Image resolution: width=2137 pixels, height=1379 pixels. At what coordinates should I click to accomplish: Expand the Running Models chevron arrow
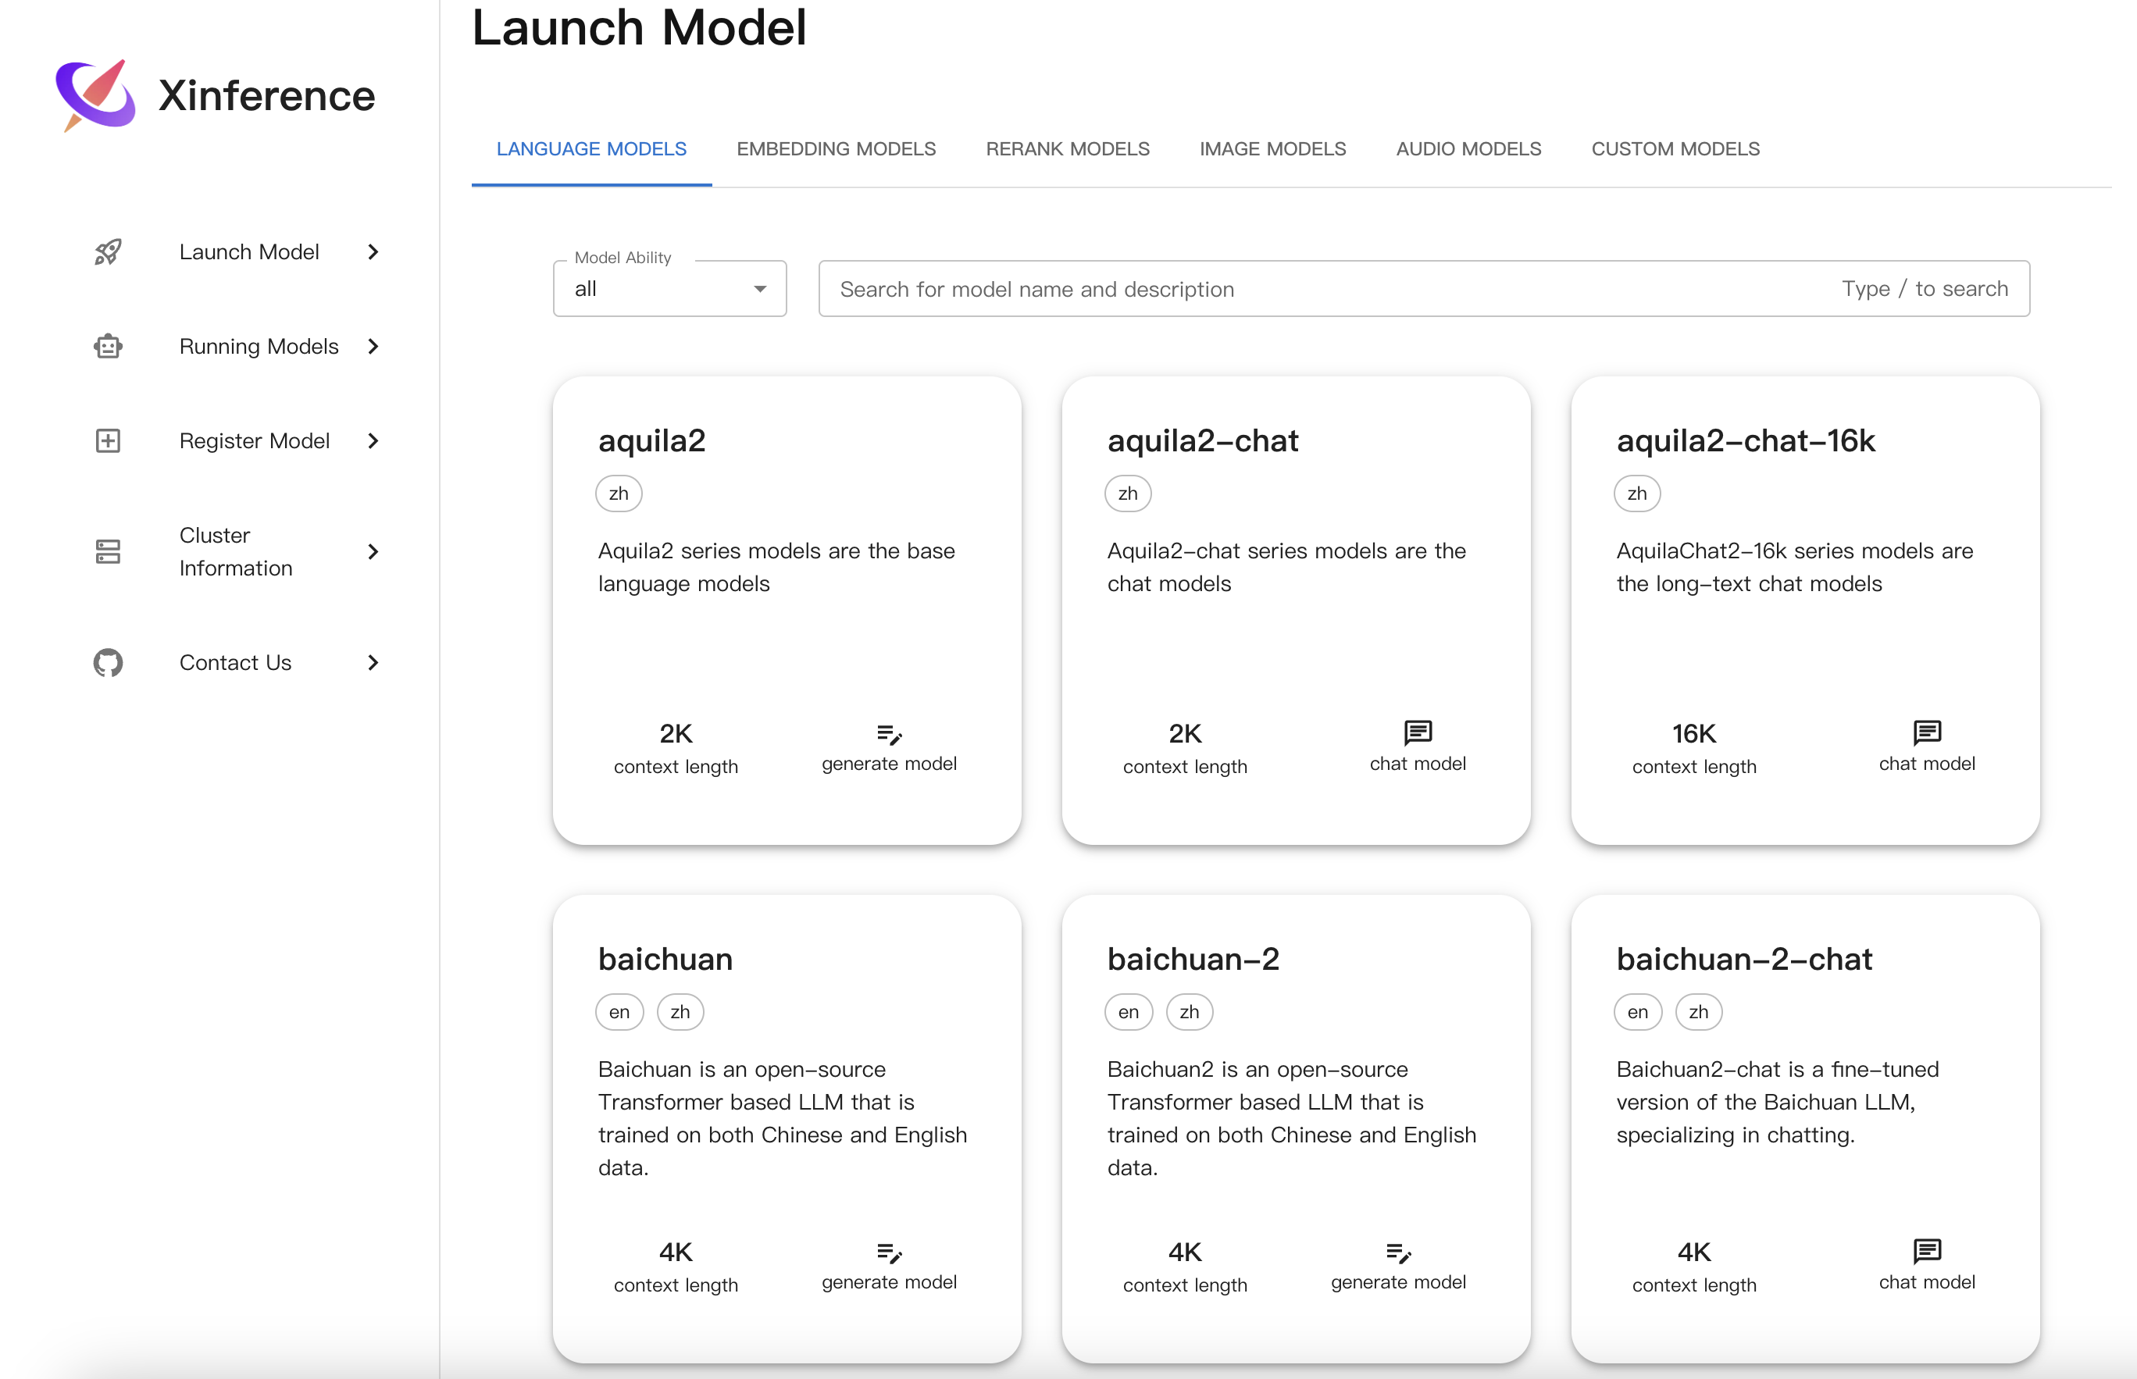tap(373, 347)
